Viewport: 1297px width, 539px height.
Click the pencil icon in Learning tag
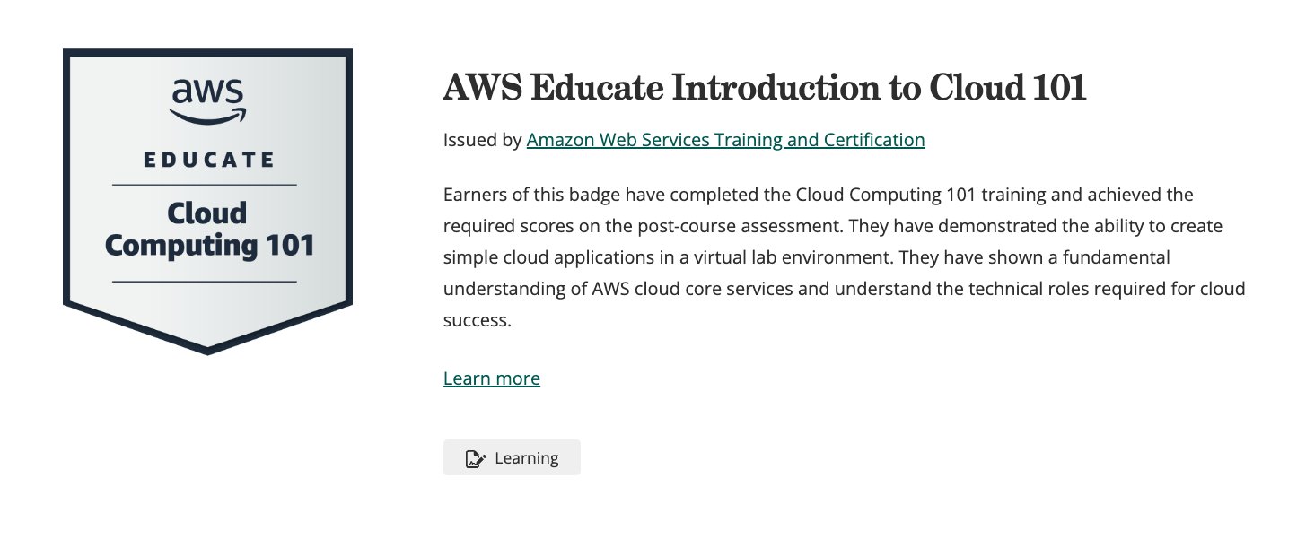point(475,458)
